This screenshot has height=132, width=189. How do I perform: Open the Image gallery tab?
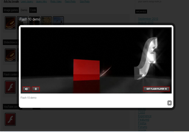11,10
